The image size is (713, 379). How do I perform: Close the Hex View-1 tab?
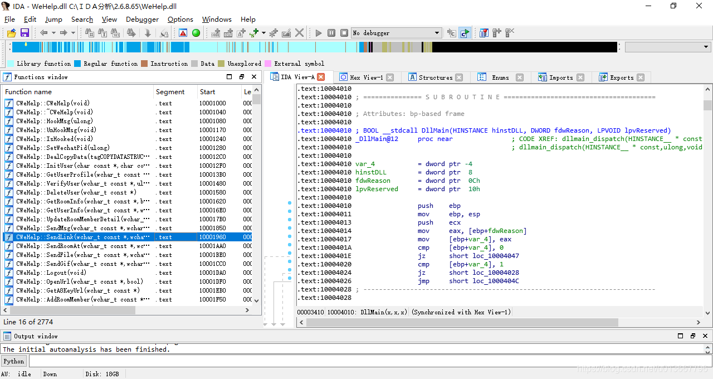(390, 77)
